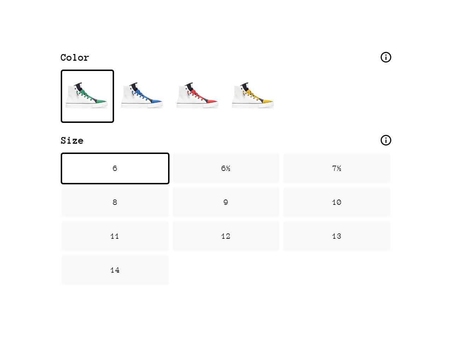Pick size 7½
452x339 pixels.
pos(337,168)
